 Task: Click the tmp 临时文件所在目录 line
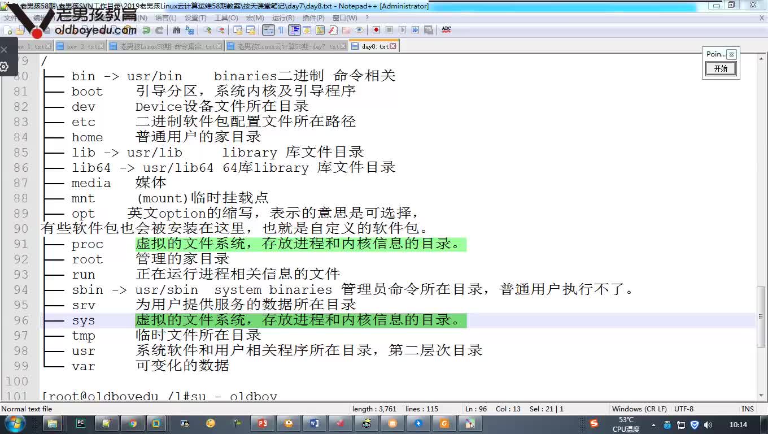[152, 336]
